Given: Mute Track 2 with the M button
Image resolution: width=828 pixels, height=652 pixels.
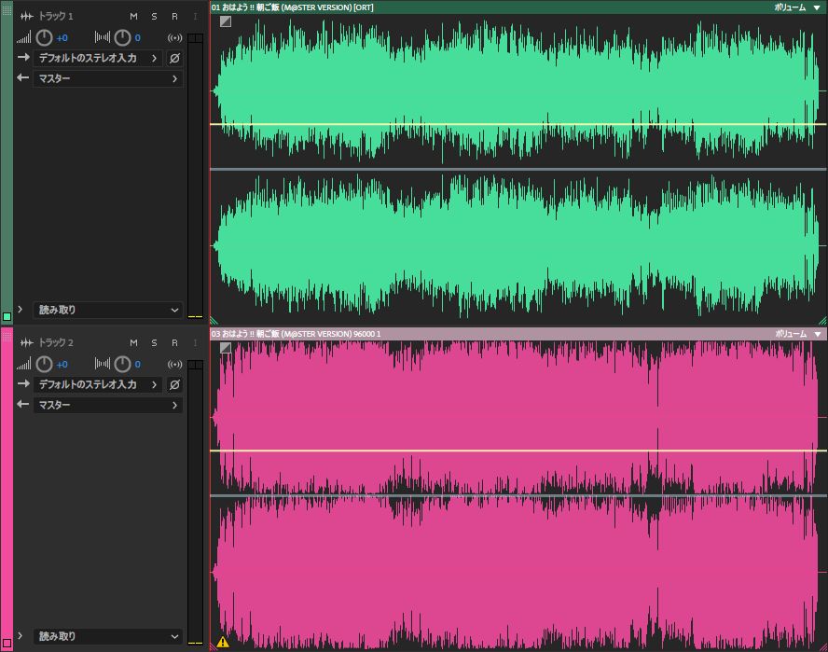Looking at the screenshot, I should click(x=133, y=343).
